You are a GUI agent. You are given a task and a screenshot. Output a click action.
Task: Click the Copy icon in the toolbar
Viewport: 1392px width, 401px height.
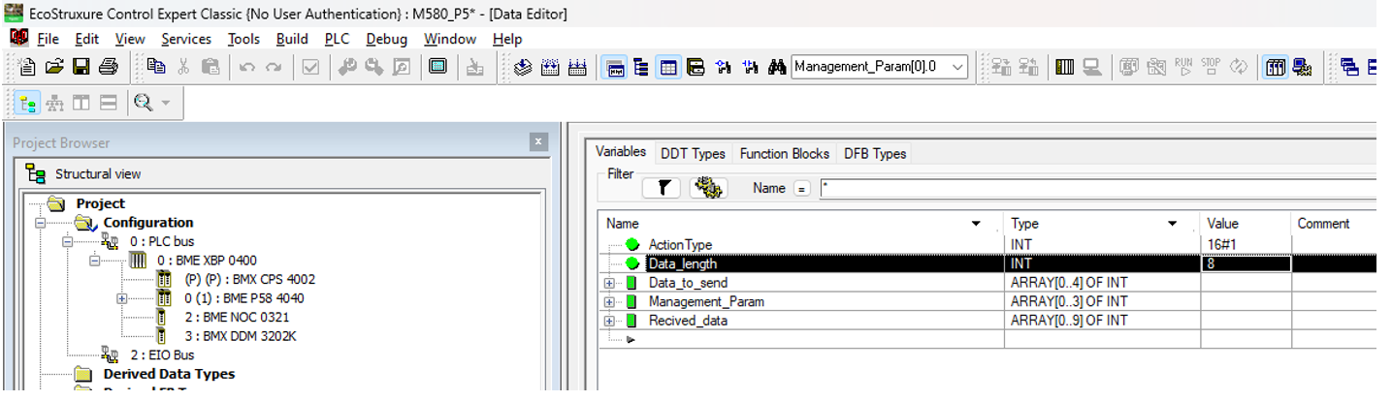(x=156, y=67)
